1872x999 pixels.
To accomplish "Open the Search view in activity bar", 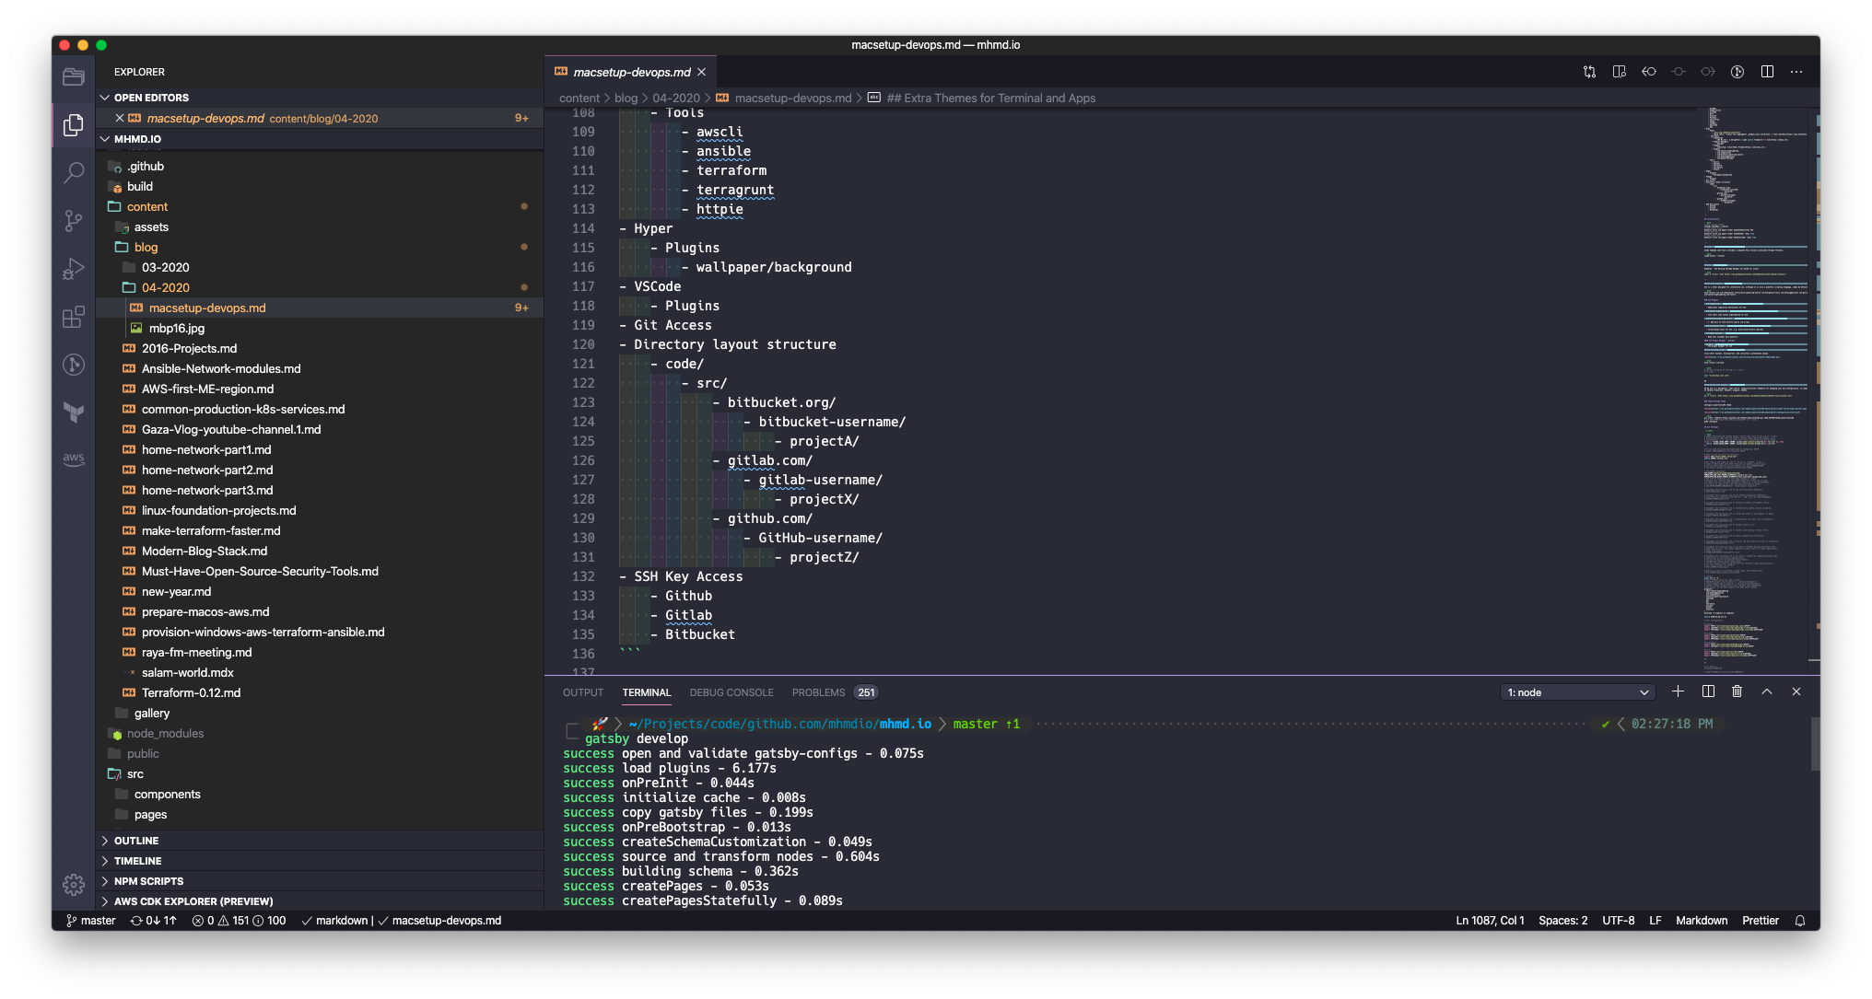I will [74, 172].
